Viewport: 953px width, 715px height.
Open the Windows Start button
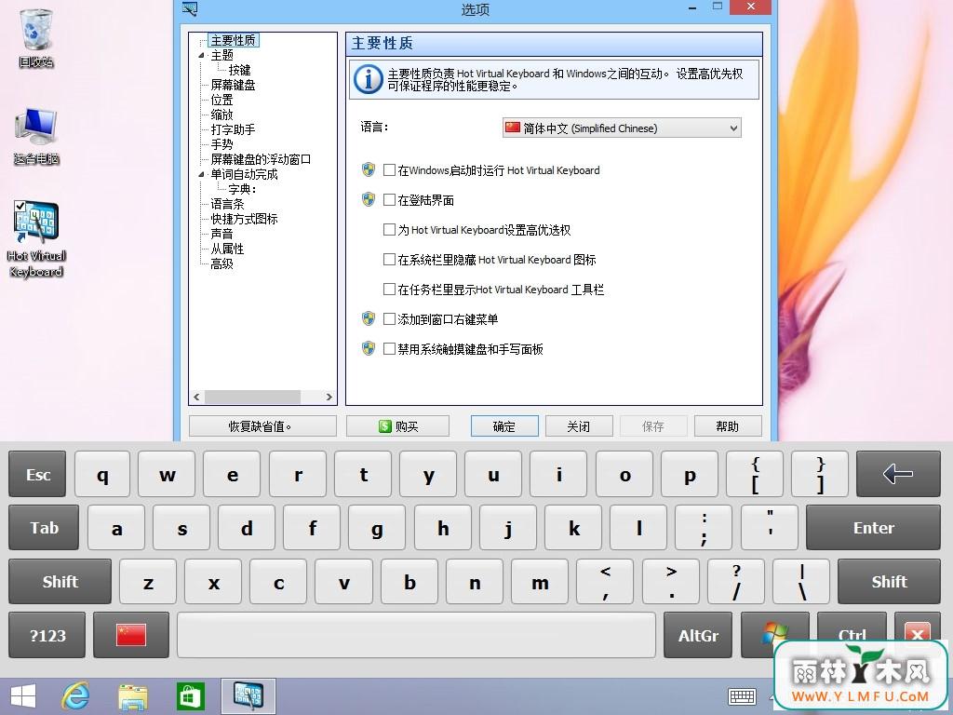[x=22, y=696]
